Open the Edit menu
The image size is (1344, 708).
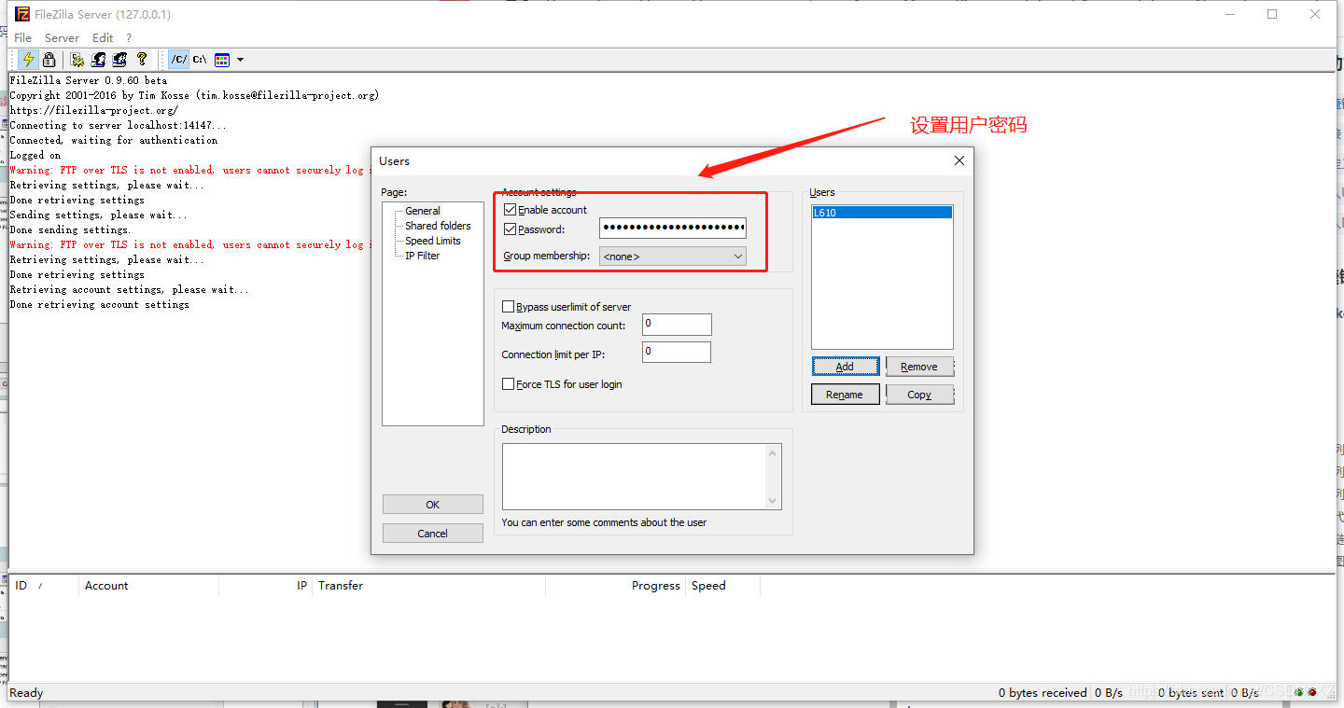(103, 38)
